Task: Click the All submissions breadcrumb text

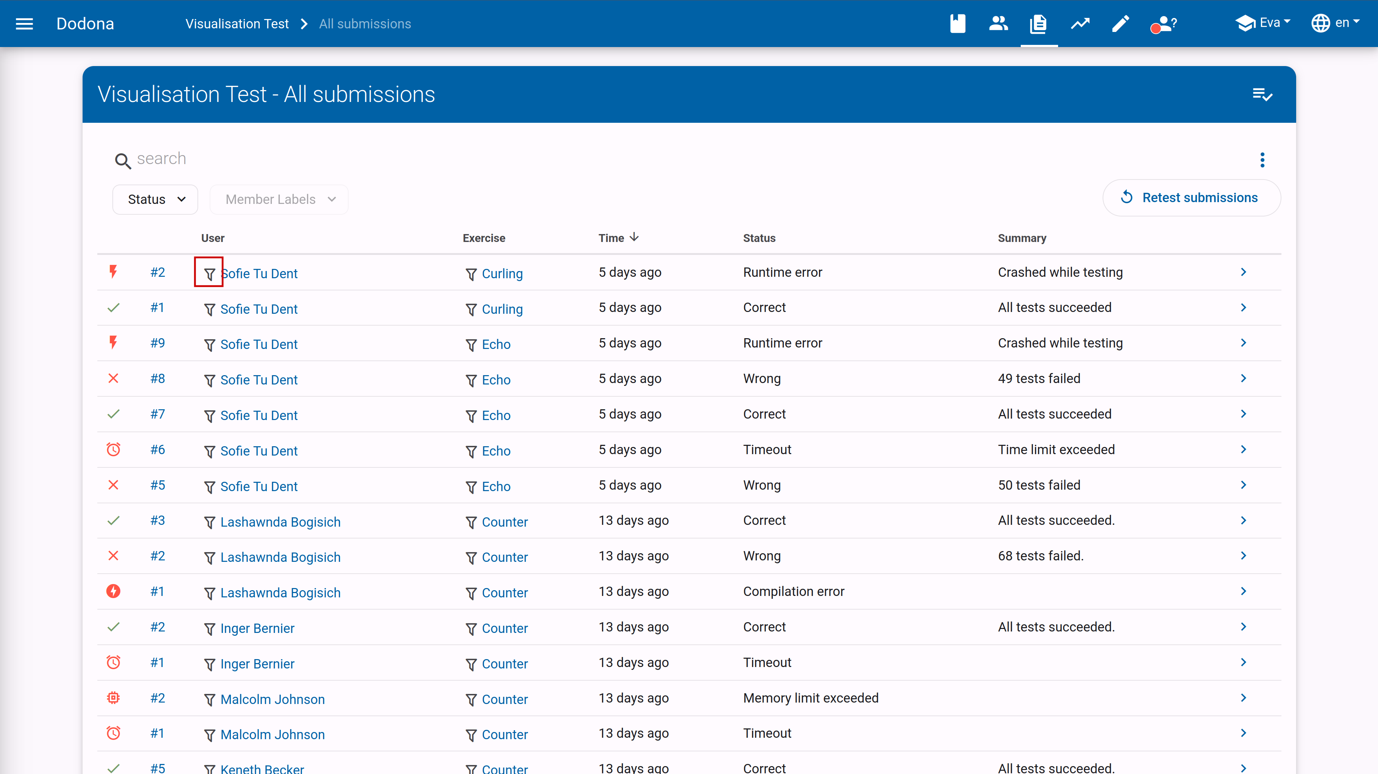Action: click(365, 24)
